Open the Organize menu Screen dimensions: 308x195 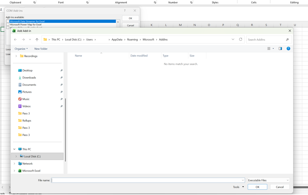21,49
